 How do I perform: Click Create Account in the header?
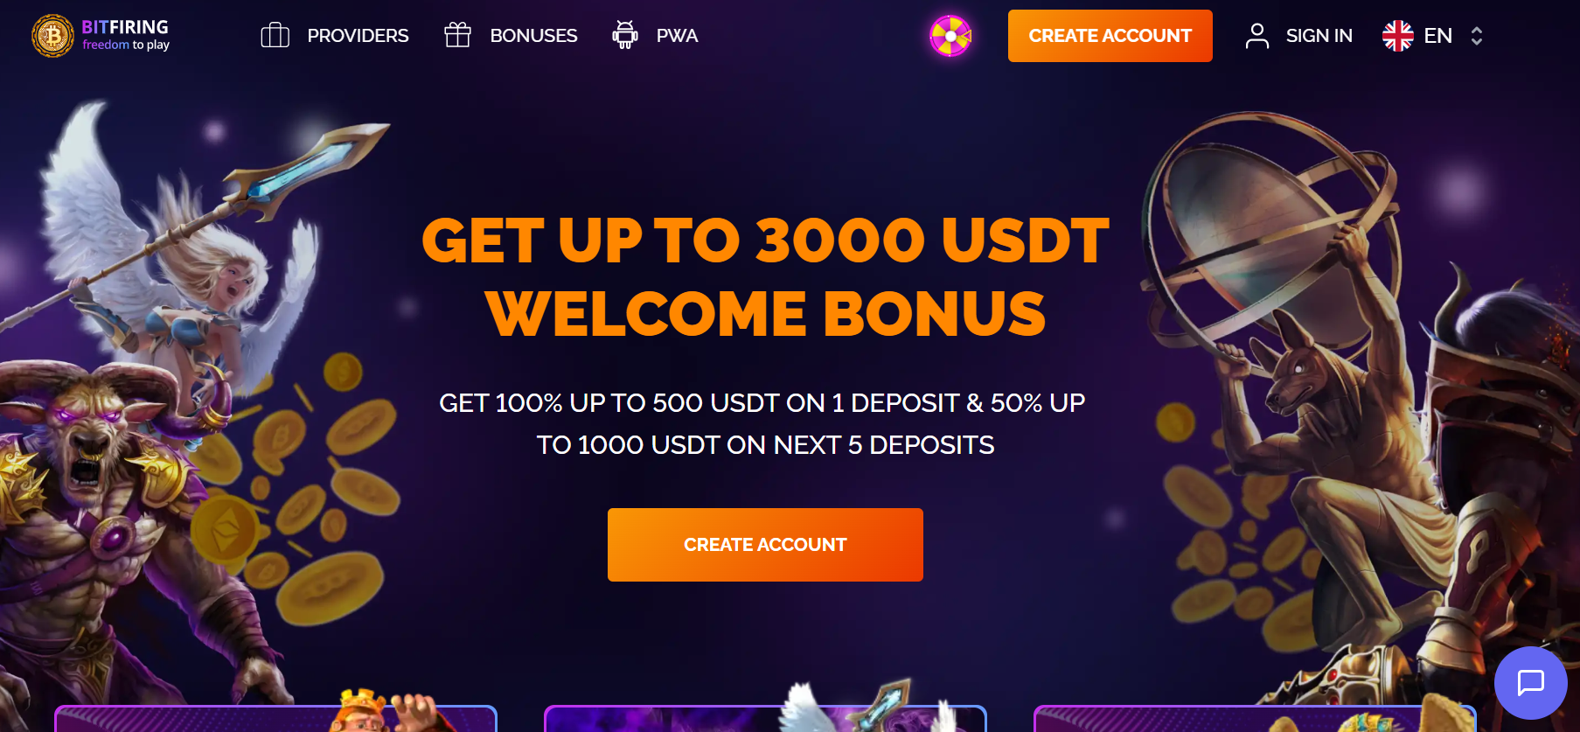click(x=1110, y=36)
